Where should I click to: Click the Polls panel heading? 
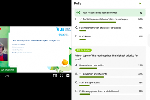click(x=78, y=3)
